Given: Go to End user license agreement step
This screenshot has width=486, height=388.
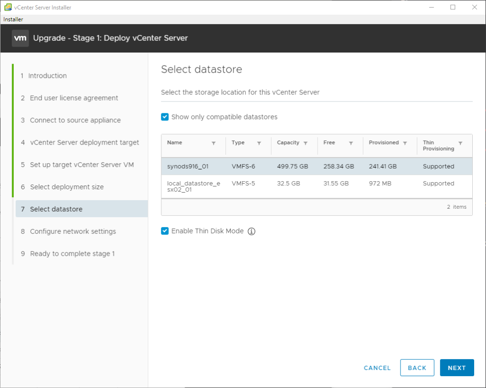Looking at the screenshot, I should click(69, 98).
